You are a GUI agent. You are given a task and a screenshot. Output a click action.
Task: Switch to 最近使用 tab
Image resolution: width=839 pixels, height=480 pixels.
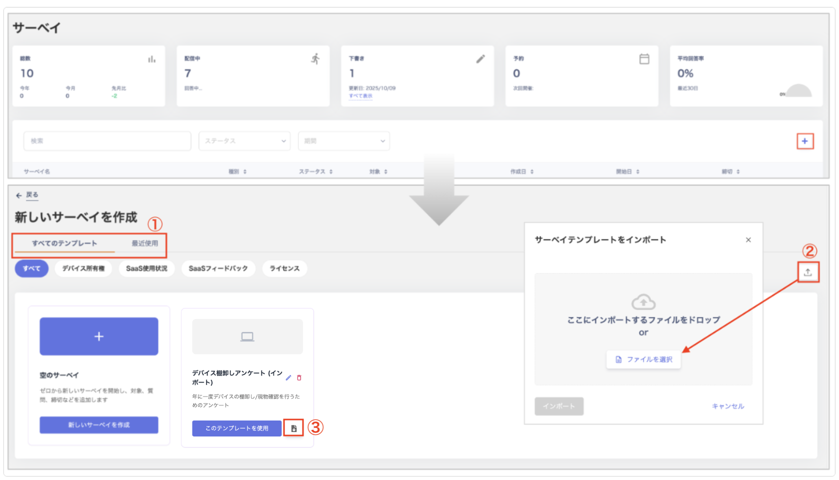tap(144, 243)
